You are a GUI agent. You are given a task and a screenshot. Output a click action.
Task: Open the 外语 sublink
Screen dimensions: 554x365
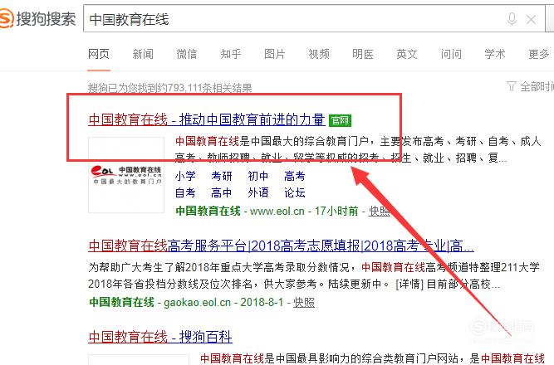[258, 192]
